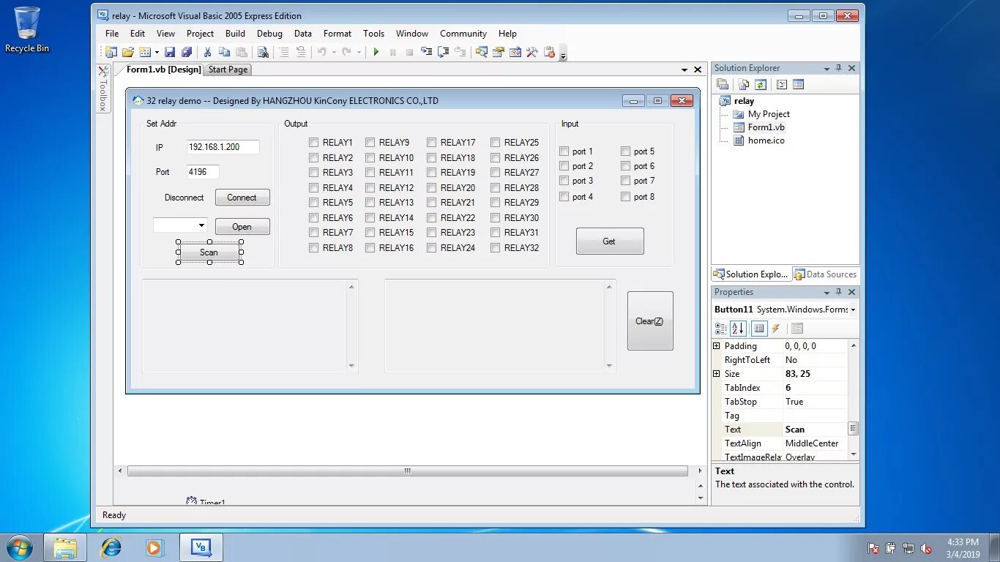The height and width of the screenshot is (562, 1000).
Task: Start debugging with the green play icon
Action: [x=376, y=52]
